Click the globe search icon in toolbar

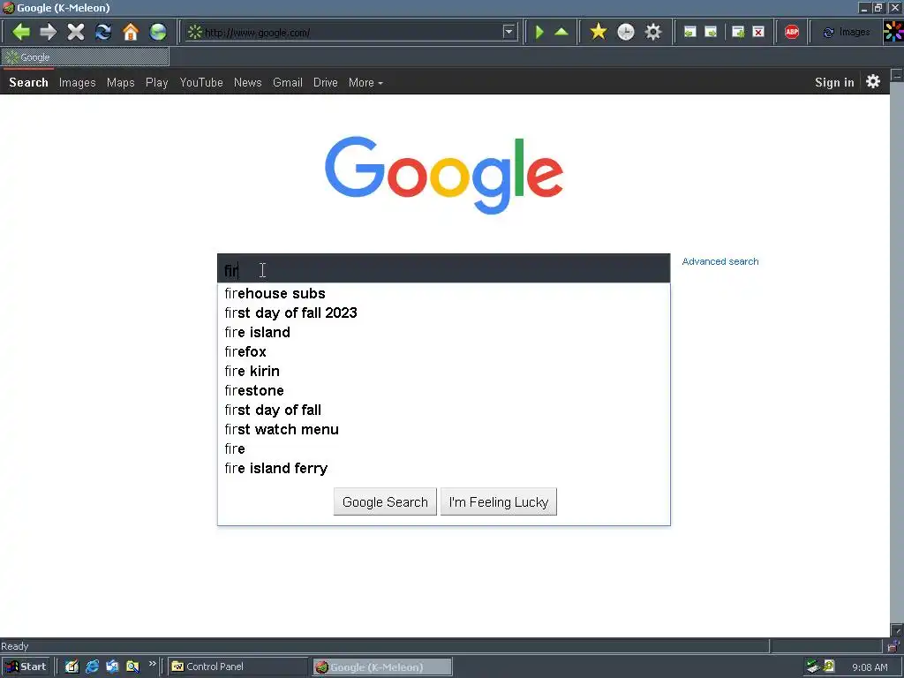tap(158, 32)
